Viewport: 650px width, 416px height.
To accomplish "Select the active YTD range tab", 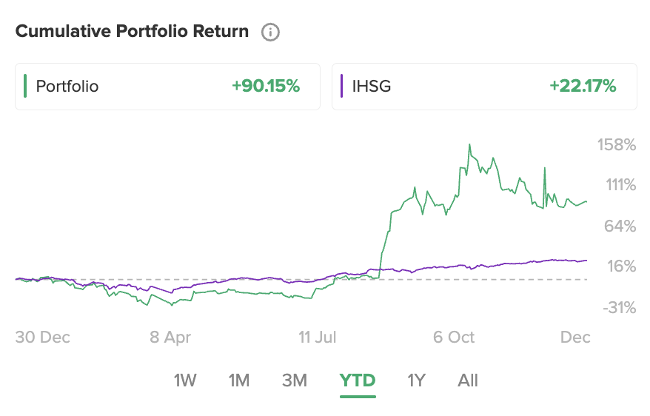I will (358, 380).
